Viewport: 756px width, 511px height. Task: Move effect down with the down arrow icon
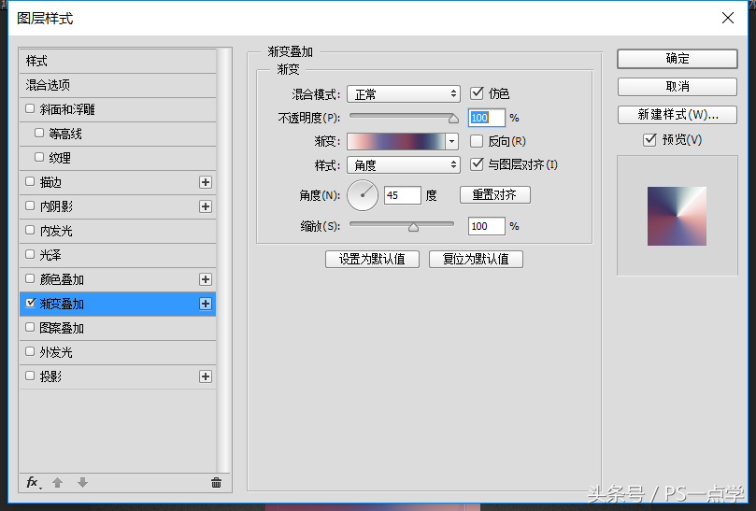pyautogui.click(x=82, y=483)
